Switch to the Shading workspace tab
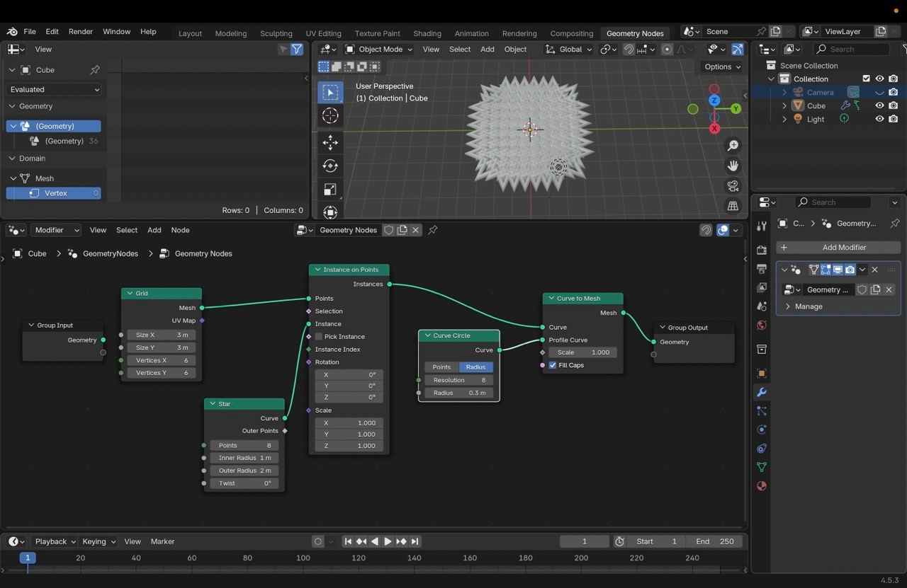907x588 pixels. (427, 33)
